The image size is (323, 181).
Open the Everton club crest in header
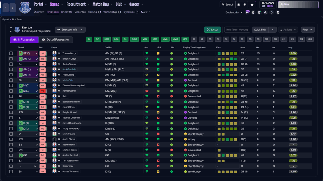click(x=25, y=8)
